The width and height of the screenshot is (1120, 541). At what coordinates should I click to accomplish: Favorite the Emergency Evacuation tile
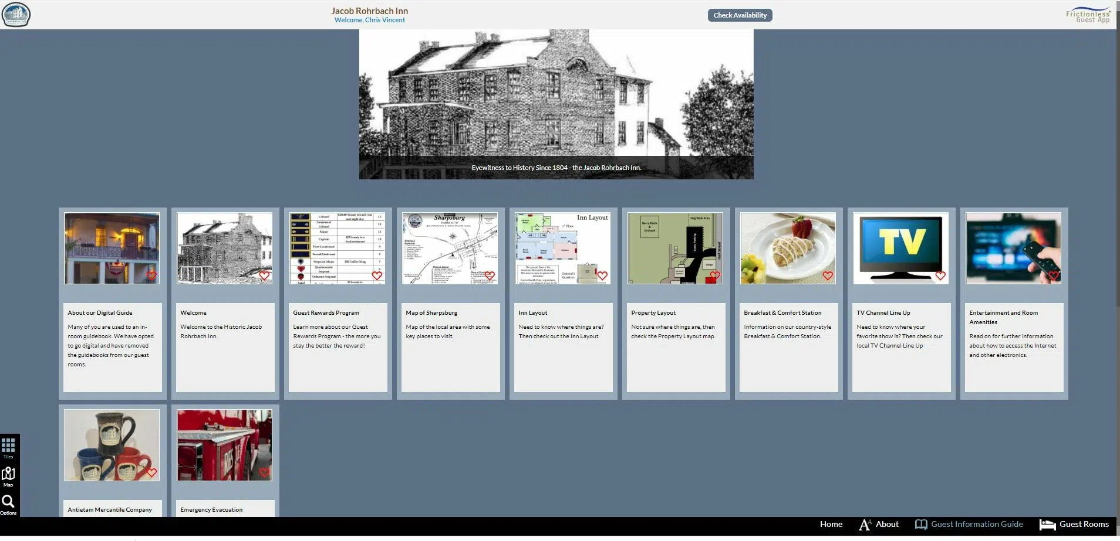(264, 472)
